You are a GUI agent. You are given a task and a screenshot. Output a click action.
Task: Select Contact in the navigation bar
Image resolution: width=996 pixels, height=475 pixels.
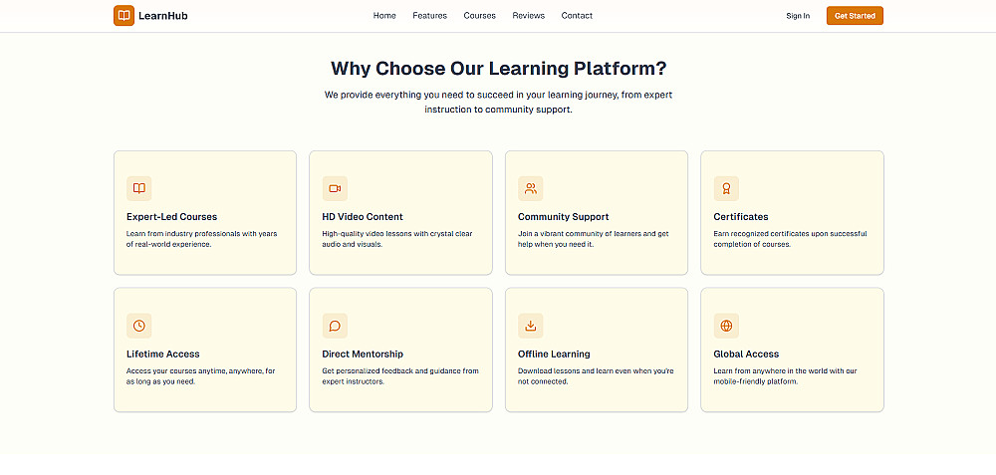point(577,16)
